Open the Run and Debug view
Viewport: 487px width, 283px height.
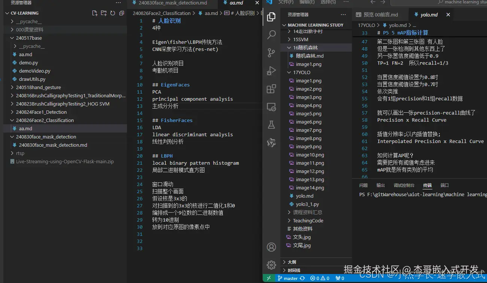[271, 71]
